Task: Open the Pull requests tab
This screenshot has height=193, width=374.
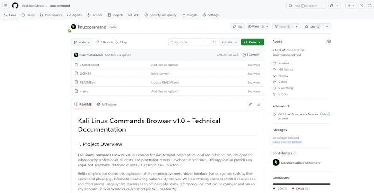Action: (50, 15)
